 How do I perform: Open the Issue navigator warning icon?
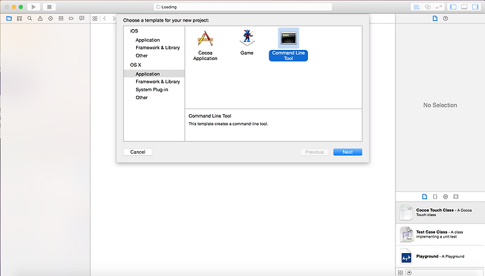[40, 19]
